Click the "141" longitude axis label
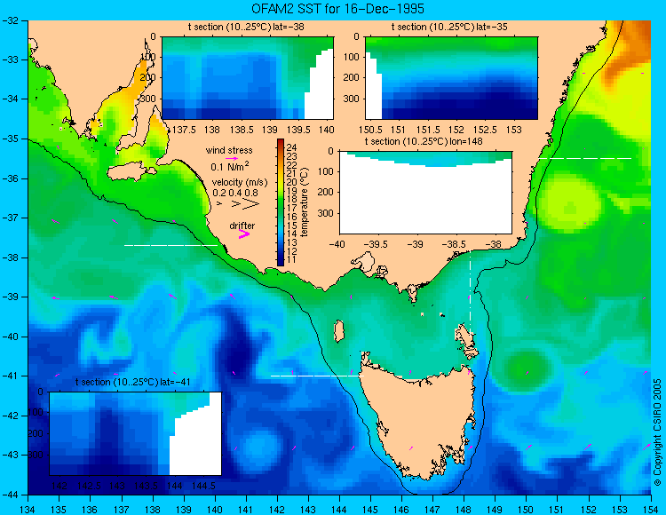 click(x=246, y=510)
